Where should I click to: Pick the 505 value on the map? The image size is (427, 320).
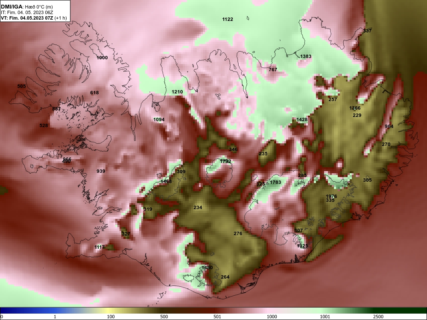(21, 86)
